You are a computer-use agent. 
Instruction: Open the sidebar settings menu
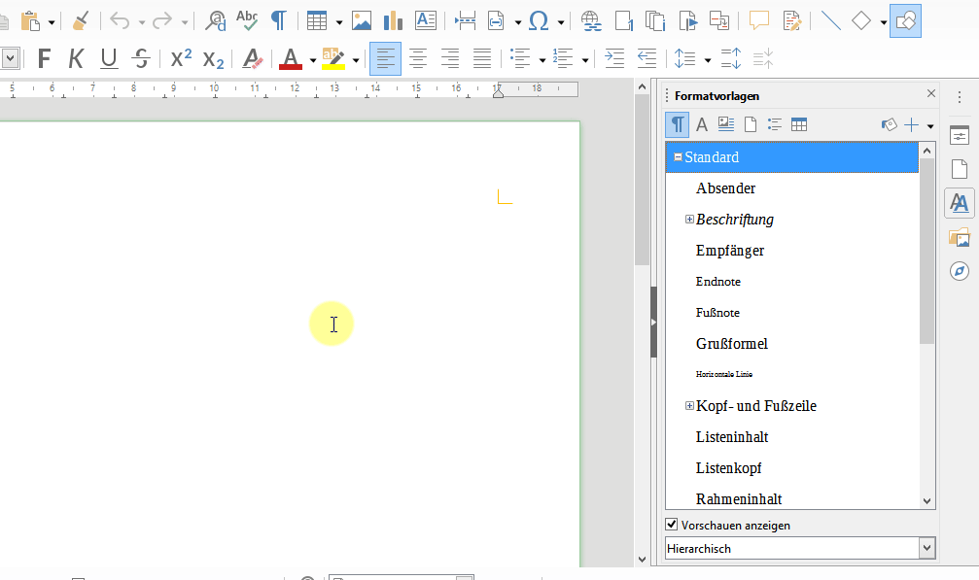pyautogui.click(x=960, y=97)
